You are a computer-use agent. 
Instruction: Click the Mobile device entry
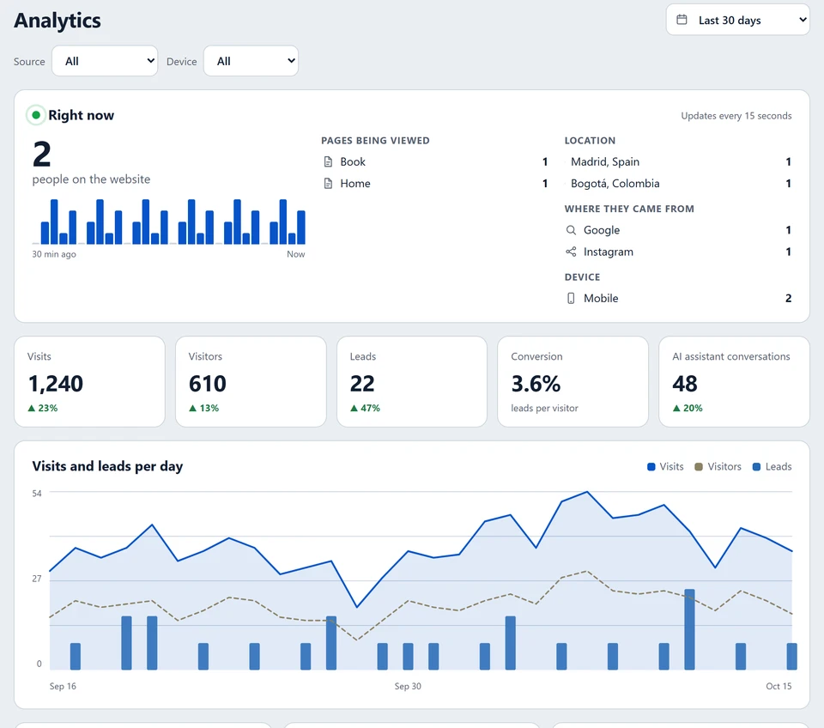pyautogui.click(x=678, y=299)
